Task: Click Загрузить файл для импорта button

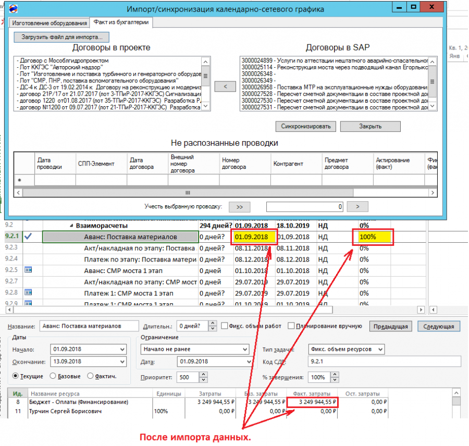Action: tap(61, 37)
